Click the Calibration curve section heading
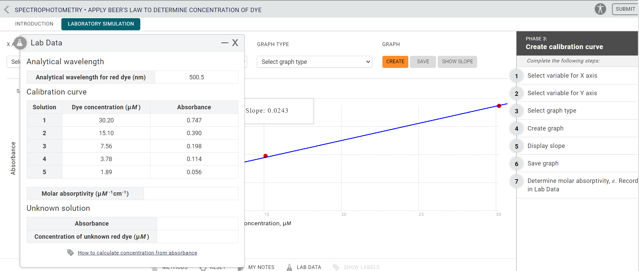Image resolution: width=639 pixels, height=271 pixels. 57,92
